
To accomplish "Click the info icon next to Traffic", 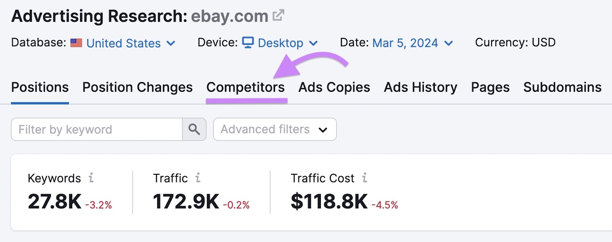I will [197, 178].
